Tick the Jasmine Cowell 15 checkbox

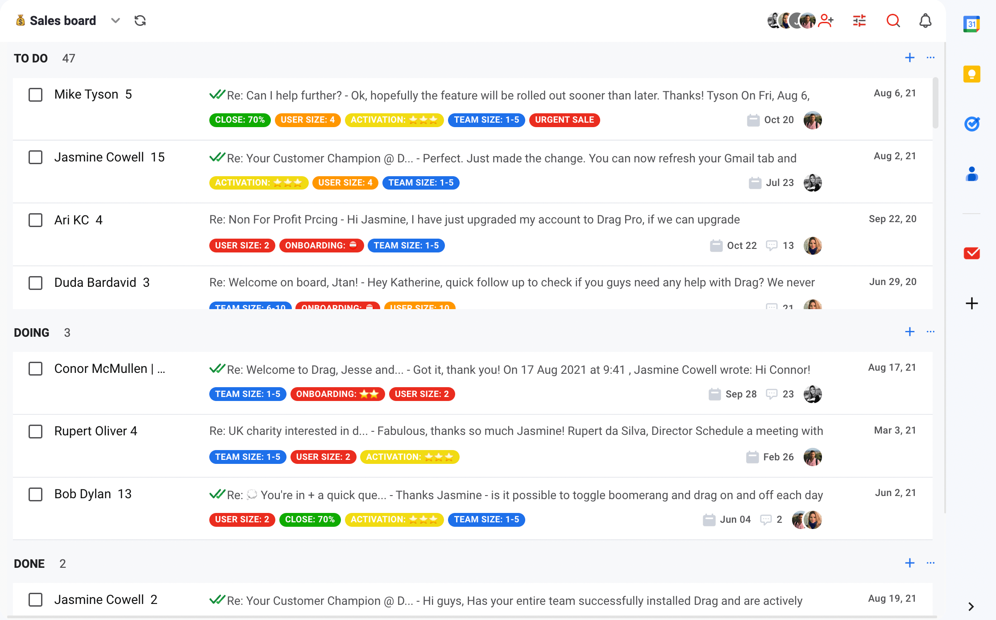[x=35, y=157]
